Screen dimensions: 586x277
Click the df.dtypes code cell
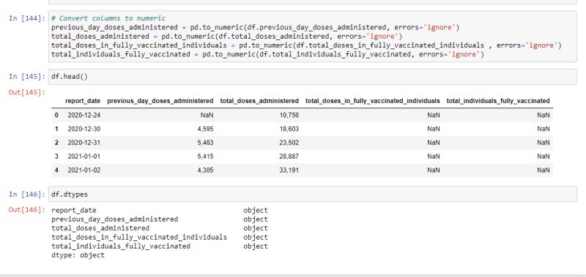(x=313, y=194)
